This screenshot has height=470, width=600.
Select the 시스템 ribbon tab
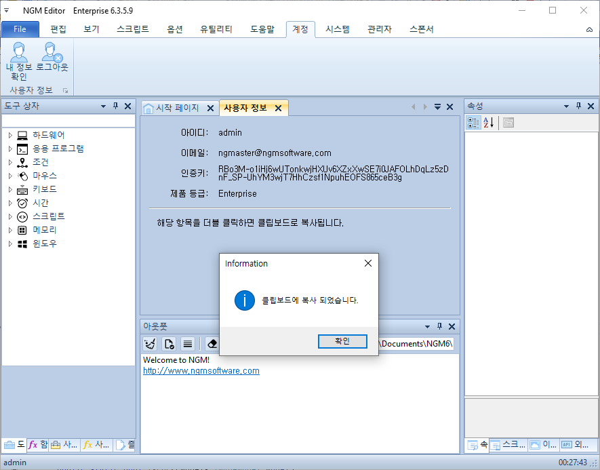[x=338, y=29]
